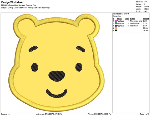Click Pooh's left eyebrow stitch
This screenshot has width=150, height=116.
(x=33, y=49)
